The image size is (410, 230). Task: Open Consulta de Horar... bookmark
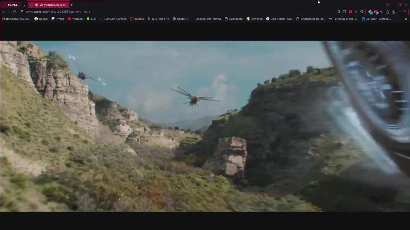coord(310,19)
